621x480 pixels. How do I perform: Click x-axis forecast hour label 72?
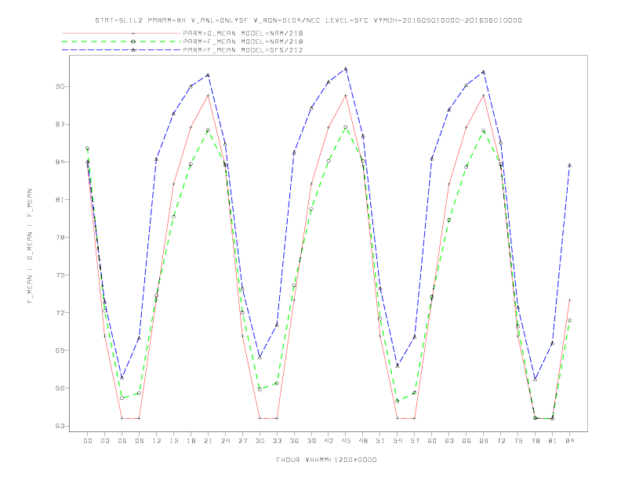501,441
